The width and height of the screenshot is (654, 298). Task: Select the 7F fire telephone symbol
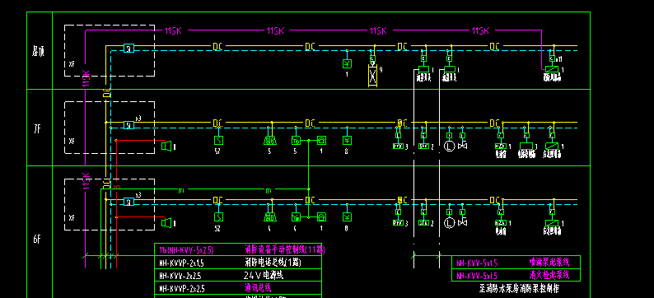(321, 141)
